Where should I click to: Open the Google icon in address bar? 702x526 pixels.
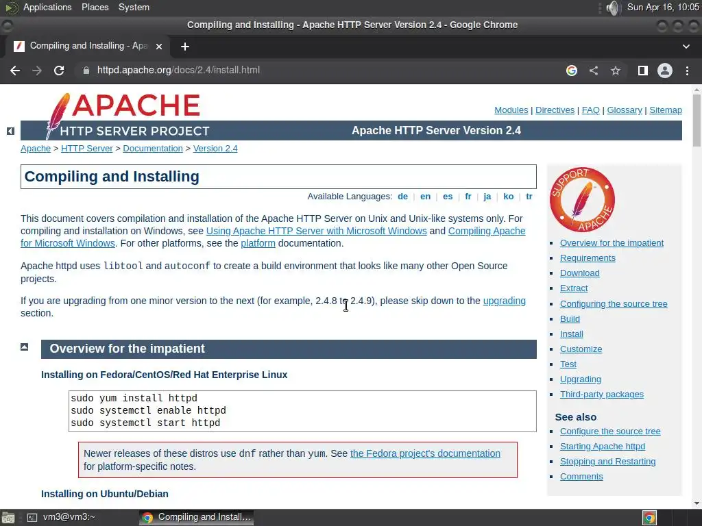(x=571, y=71)
